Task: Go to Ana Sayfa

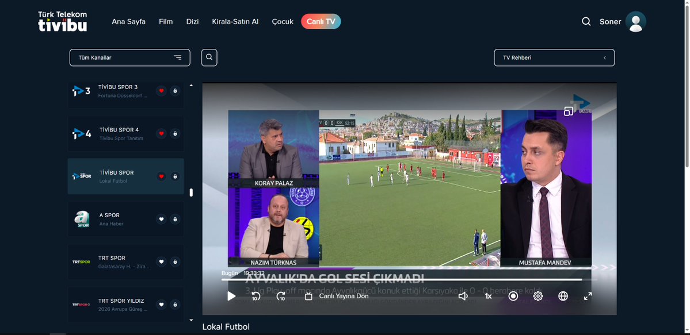Action: 128,21
